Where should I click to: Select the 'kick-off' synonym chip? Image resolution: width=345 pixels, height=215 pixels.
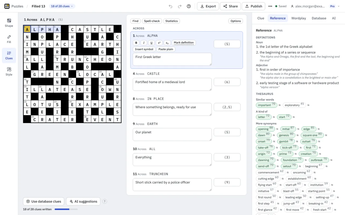pyautogui.click(x=289, y=147)
